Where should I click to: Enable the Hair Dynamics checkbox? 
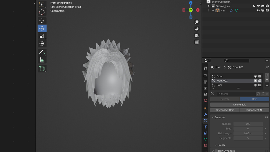(x=216, y=151)
